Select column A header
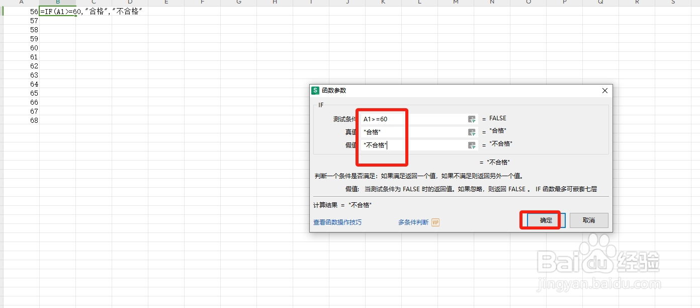The width and height of the screenshot is (700, 308). tap(21, 3)
